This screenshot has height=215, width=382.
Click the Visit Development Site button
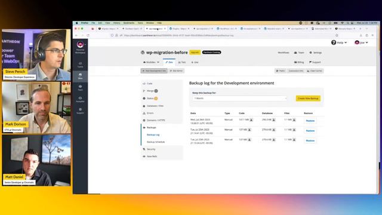pyautogui.click(x=154, y=70)
